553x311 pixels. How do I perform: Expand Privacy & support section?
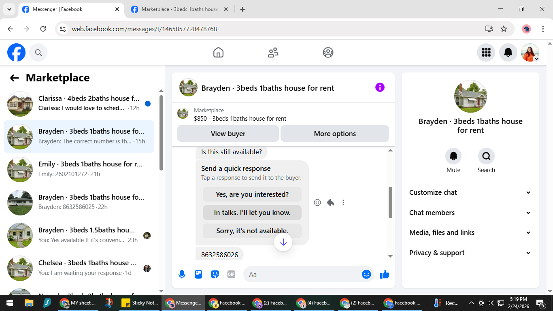(x=470, y=253)
